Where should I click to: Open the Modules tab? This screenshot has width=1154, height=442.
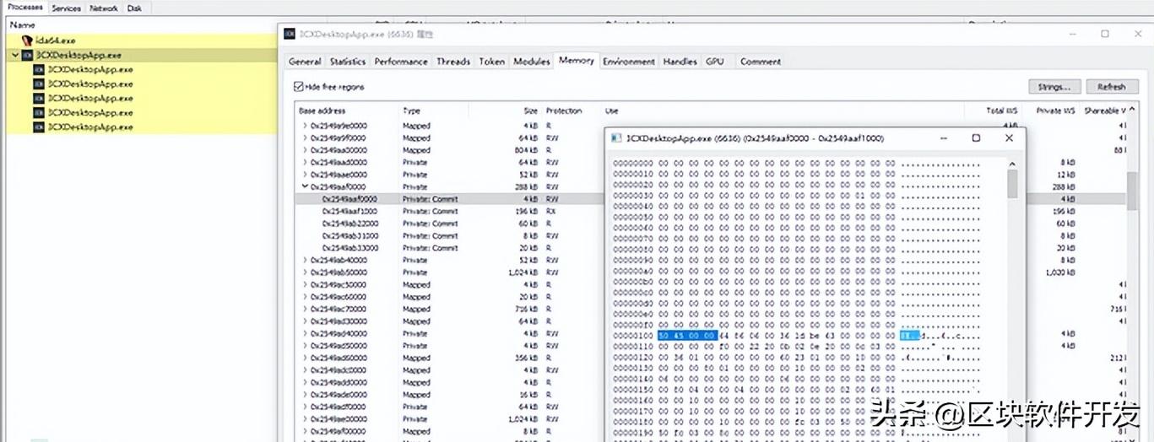click(x=531, y=62)
